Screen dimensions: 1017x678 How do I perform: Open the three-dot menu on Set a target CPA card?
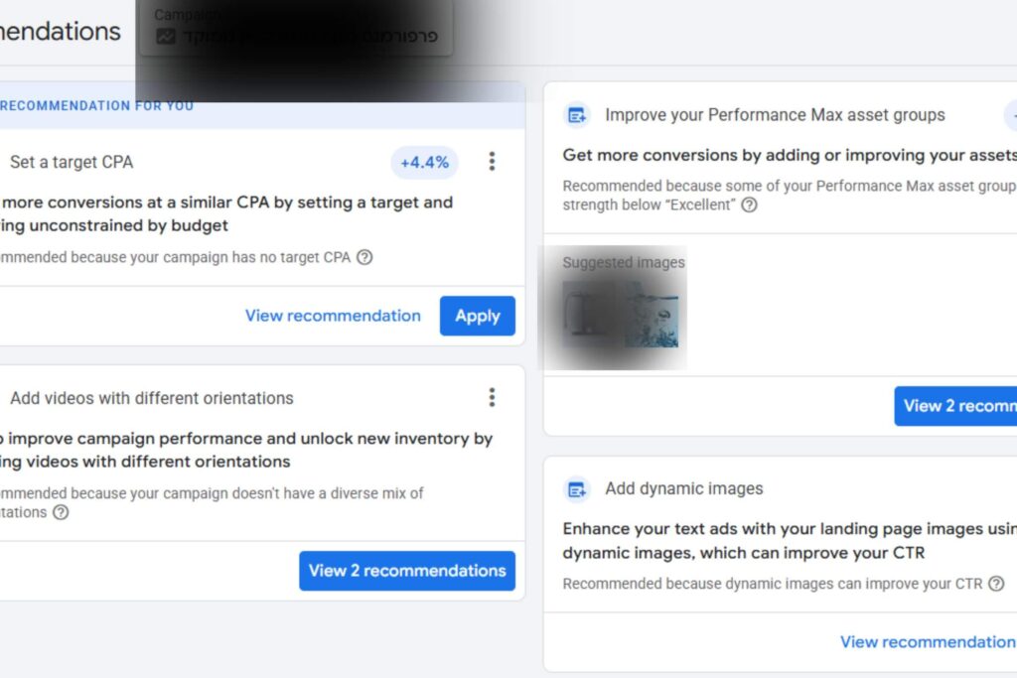coord(492,162)
